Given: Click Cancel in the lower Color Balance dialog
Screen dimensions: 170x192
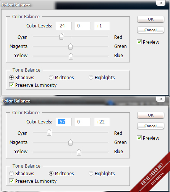Looking at the screenshot, I should (x=151, y=126).
